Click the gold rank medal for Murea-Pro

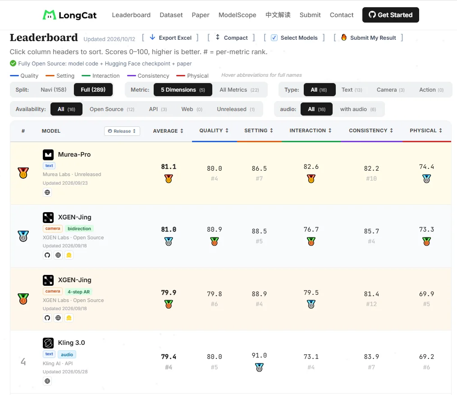click(x=23, y=173)
